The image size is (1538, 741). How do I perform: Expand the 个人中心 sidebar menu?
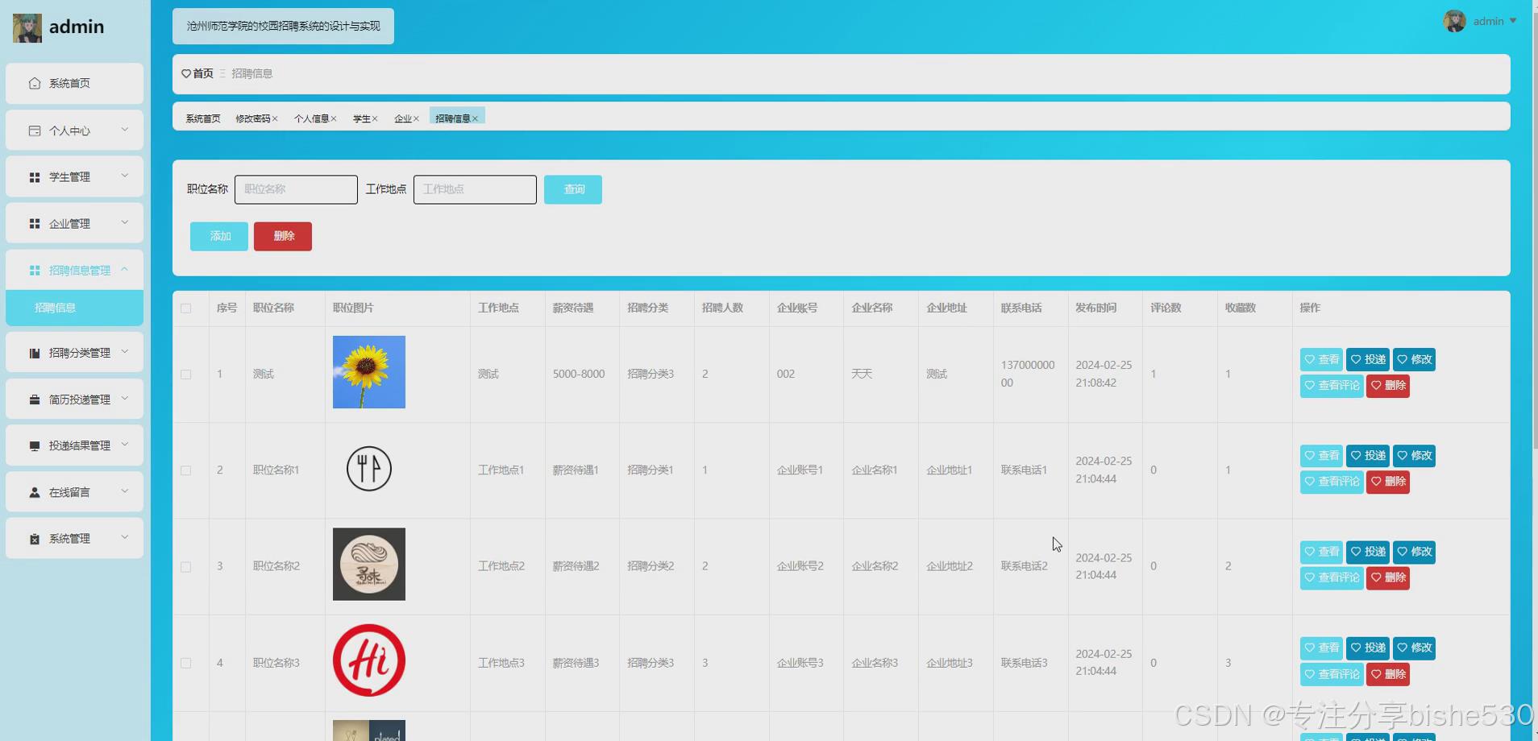coord(124,129)
